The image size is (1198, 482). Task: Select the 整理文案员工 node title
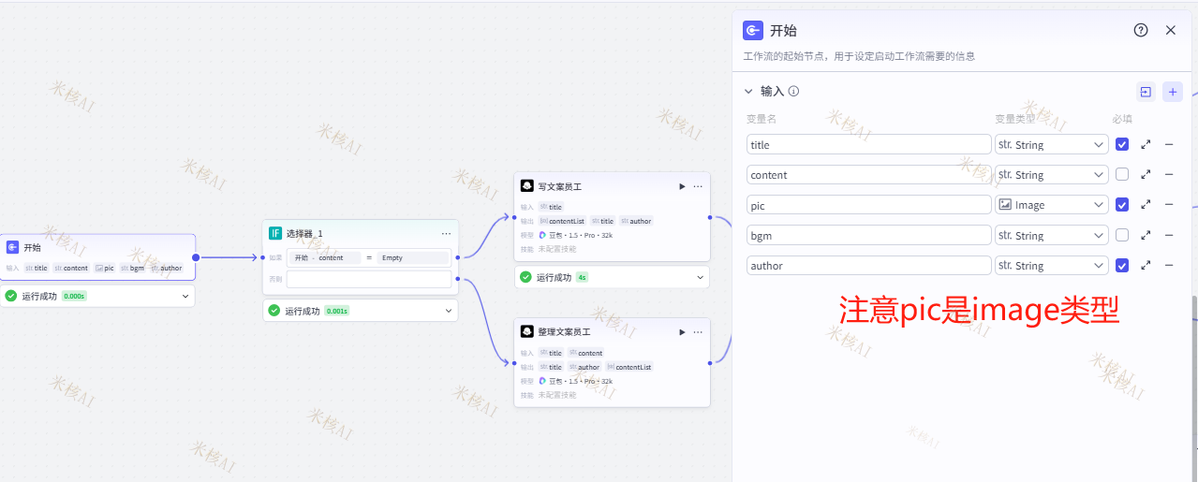[564, 332]
